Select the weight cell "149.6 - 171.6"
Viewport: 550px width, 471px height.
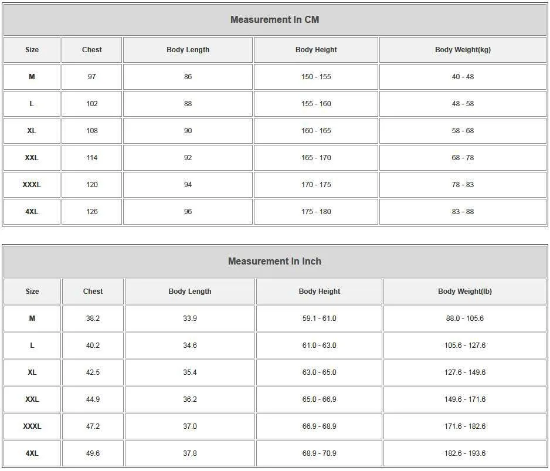pyautogui.click(x=464, y=399)
